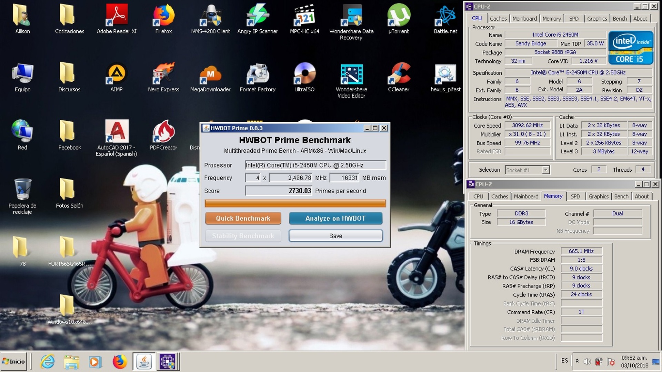Viewport: 662px width, 372px height.
Task: Click Firefox icon in taskbar
Action: 119,362
